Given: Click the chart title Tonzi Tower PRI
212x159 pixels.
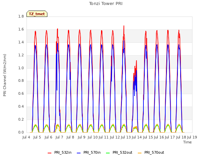Looking at the screenshot, I should [x=106, y=4].
